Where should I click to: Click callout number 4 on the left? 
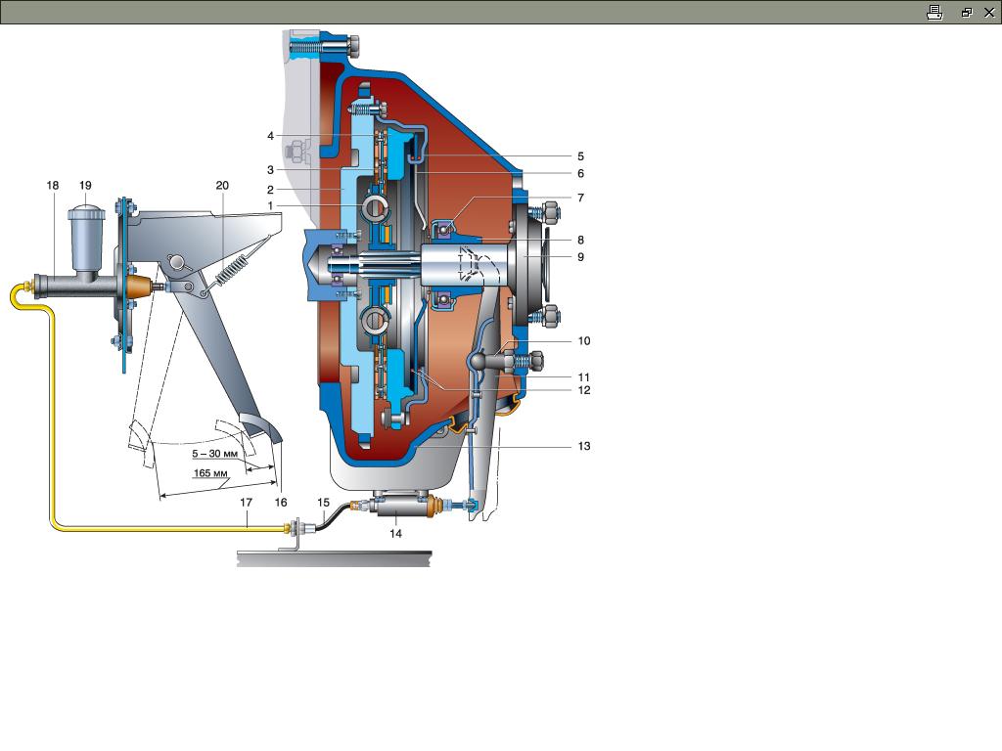pos(270,136)
